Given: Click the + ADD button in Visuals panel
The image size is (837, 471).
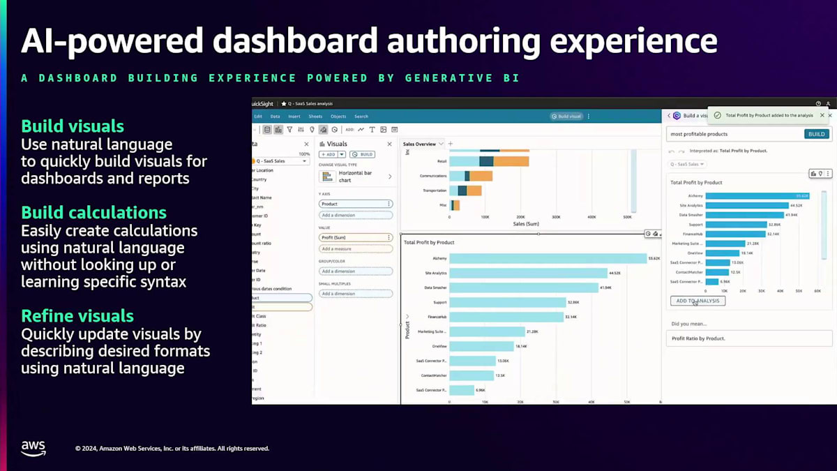Looking at the screenshot, I should [x=328, y=154].
